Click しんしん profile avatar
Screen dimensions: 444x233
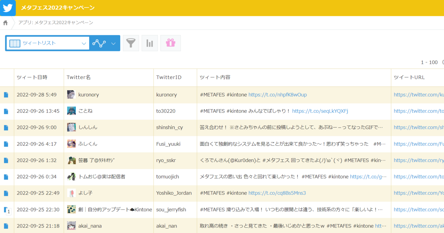point(71,127)
